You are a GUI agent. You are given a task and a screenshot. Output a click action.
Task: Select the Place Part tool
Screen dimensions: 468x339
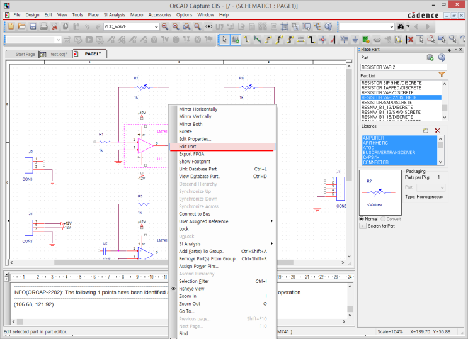[x=236, y=40]
